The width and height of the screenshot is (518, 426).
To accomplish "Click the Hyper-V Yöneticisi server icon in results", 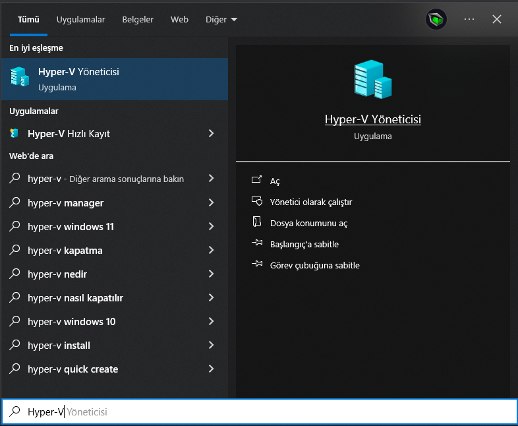I will (x=20, y=76).
